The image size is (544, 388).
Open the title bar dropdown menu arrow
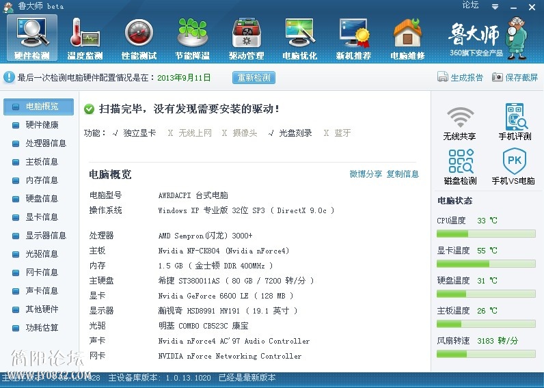495,7
